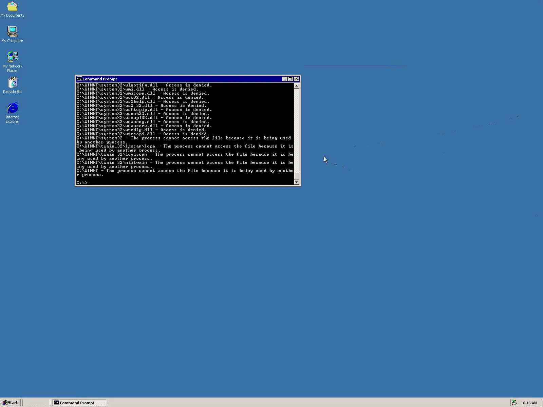Minimize the Command Prompt window
The height and width of the screenshot is (407, 543).
coord(285,79)
